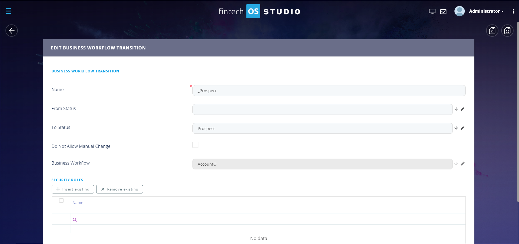Click the Insert existing button
The image size is (519, 244).
tap(73, 189)
